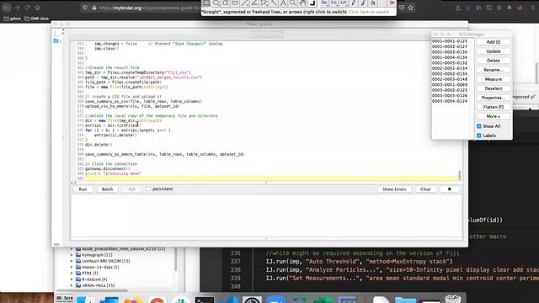Click the browser bookmark star icon
Screen dimensions: 539x303
(411, 8)
